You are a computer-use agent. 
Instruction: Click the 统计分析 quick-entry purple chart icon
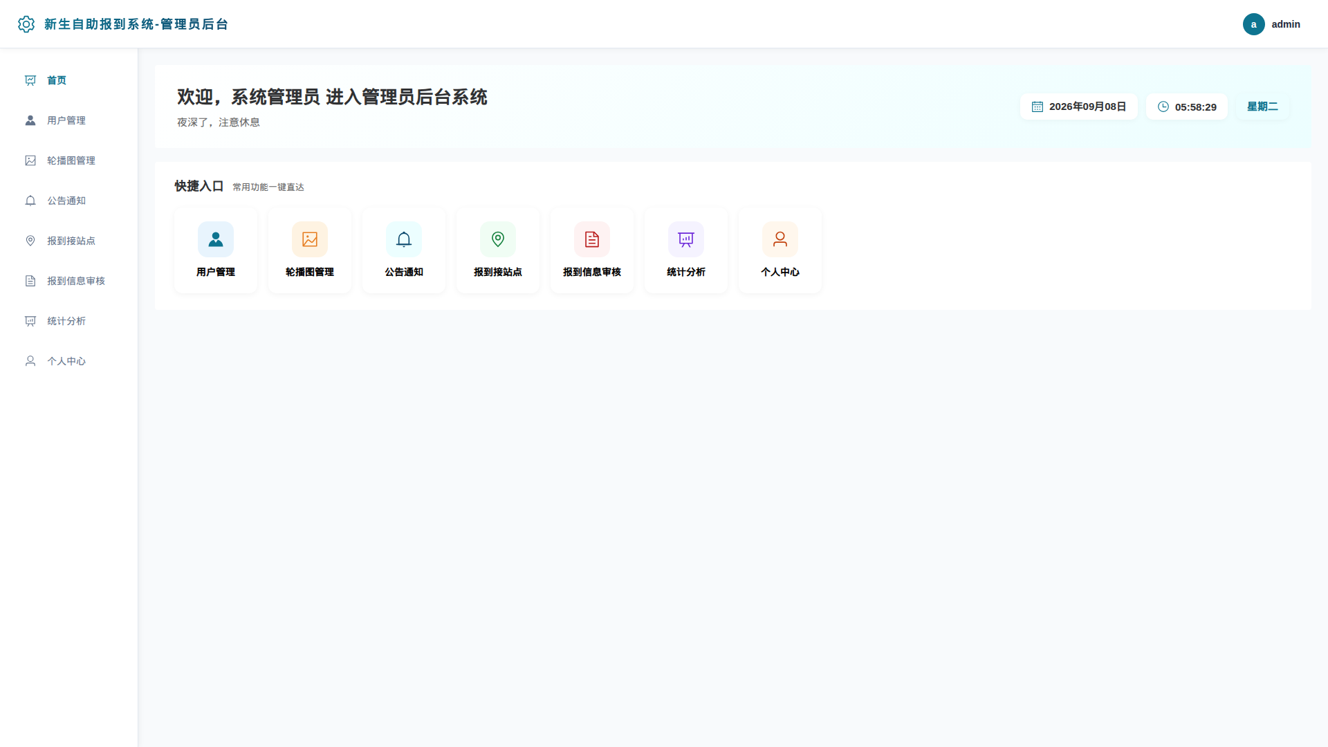(686, 239)
